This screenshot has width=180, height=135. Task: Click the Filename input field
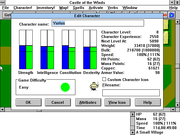click(131, 93)
